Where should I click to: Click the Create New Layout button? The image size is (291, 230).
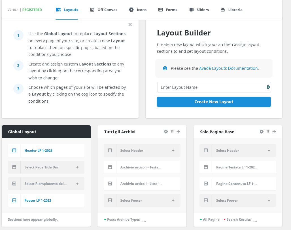tap(214, 102)
